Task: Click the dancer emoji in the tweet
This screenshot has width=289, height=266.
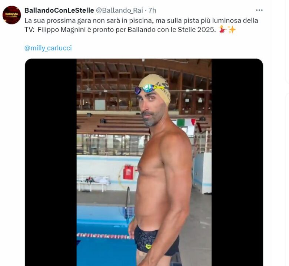Action: [x=222, y=30]
